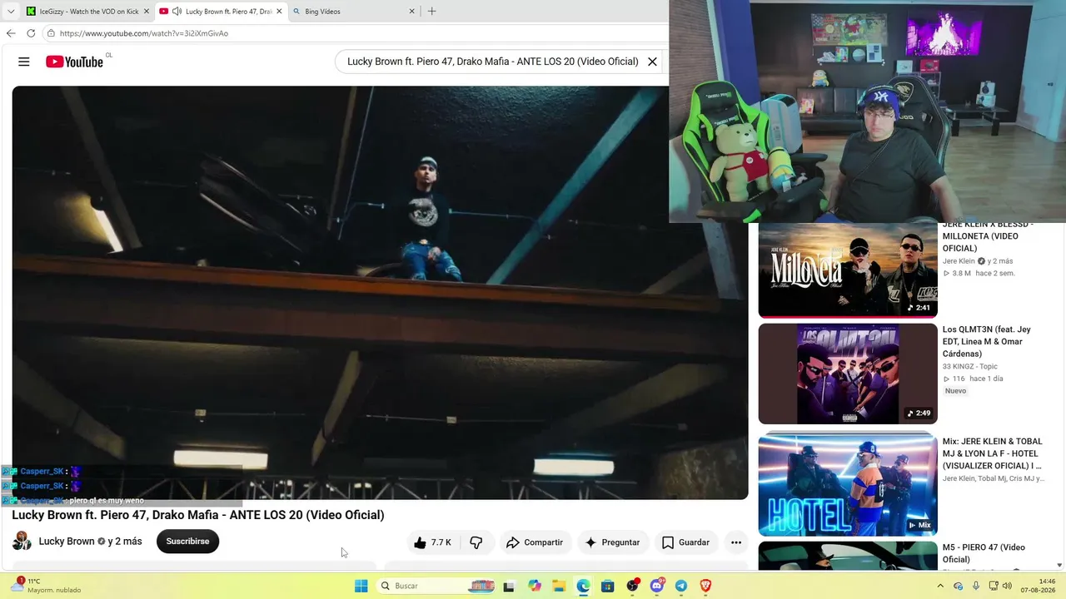Go to the YouTube home logo
This screenshot has width=1066, height=599.
click(74, 62)
